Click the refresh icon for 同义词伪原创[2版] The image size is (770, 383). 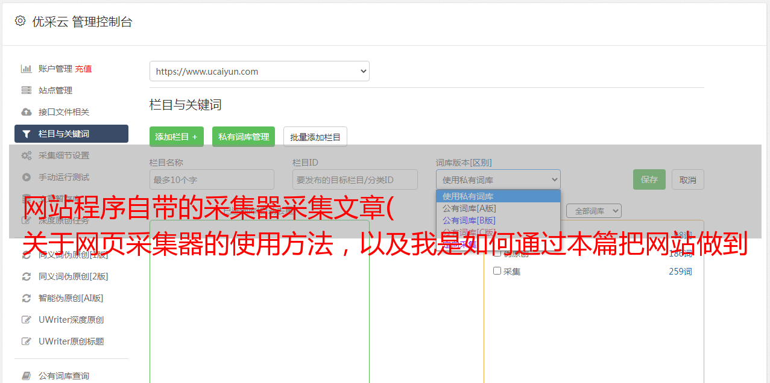click(26, 276)
